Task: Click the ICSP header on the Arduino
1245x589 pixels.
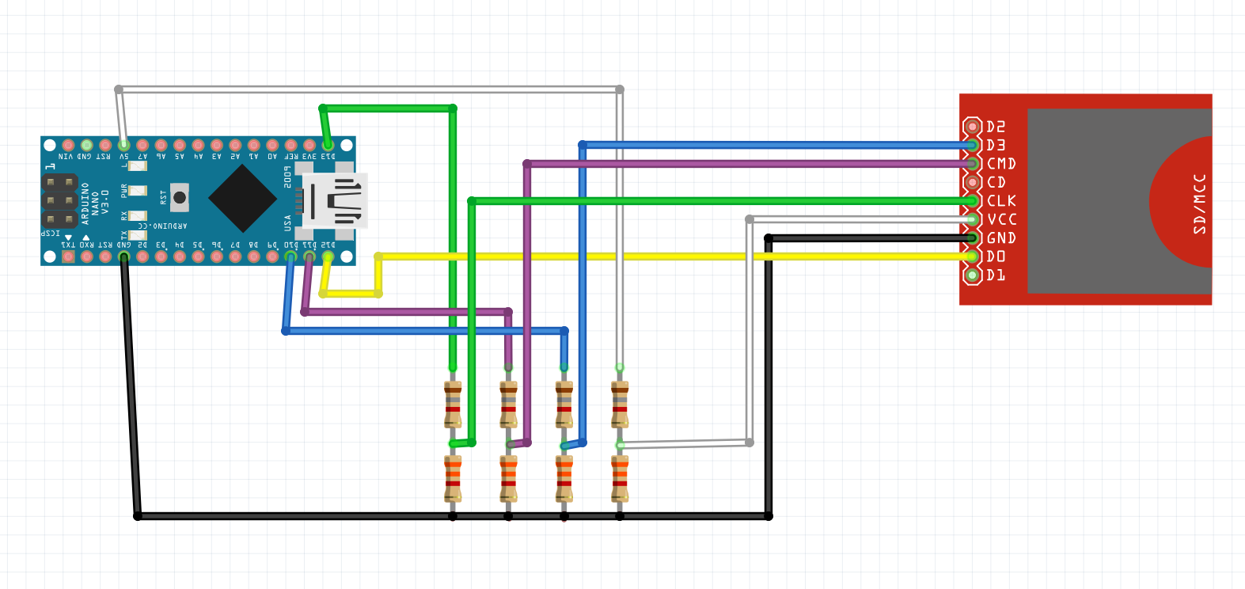Action: [x=59, y=200]
